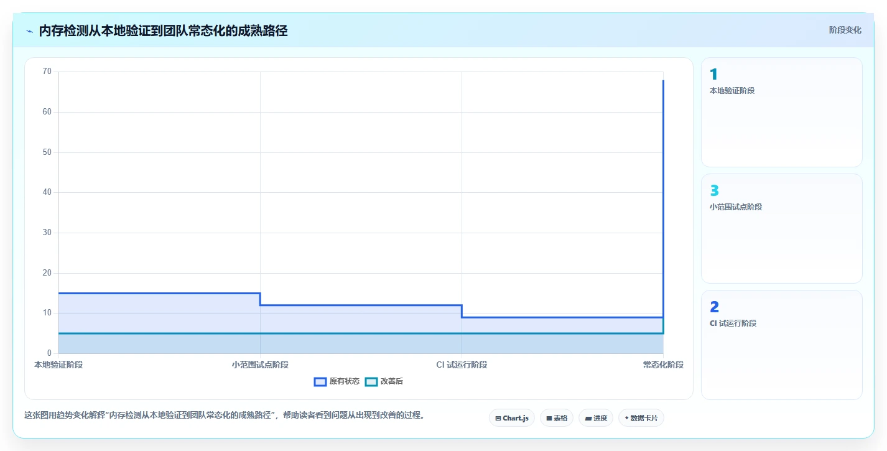Click the number 3 on second card
Viewport: 887px width, 451px height.
pyautogui.click(x=714, y=190)
